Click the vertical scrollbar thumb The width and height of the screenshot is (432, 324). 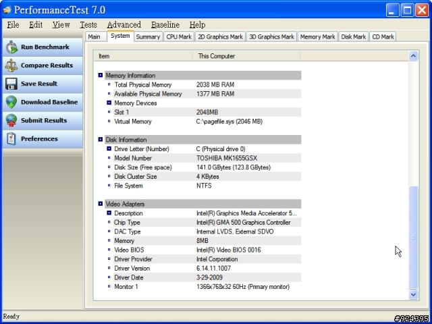click(x=413, y=237)
